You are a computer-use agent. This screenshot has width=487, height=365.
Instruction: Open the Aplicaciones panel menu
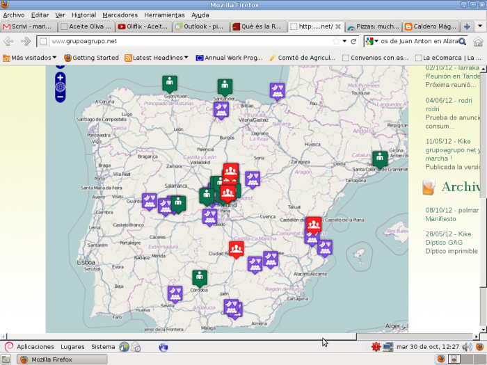[35, 347]
